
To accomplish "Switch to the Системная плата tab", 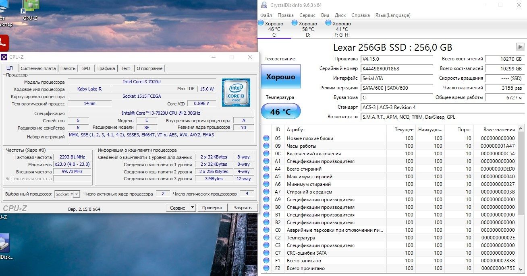I will 38,68.
